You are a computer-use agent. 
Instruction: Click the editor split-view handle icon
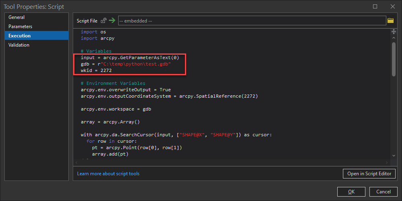tap(394, 31)
